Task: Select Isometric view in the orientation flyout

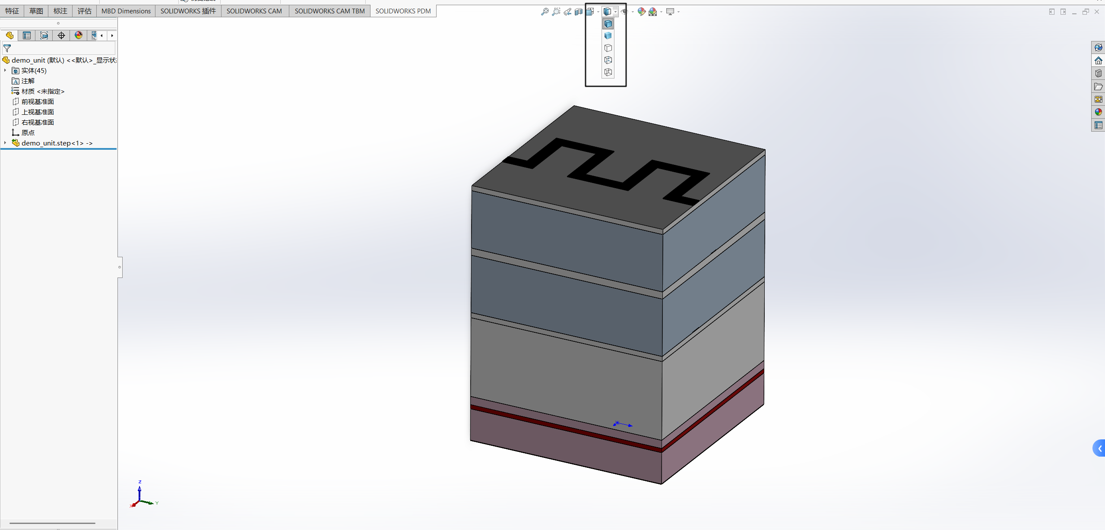Action: pyautogui.click(x=608, y=24)
